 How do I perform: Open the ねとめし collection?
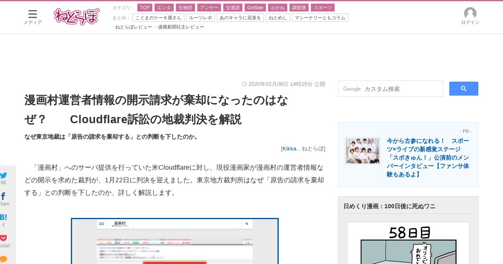[278, 18]
